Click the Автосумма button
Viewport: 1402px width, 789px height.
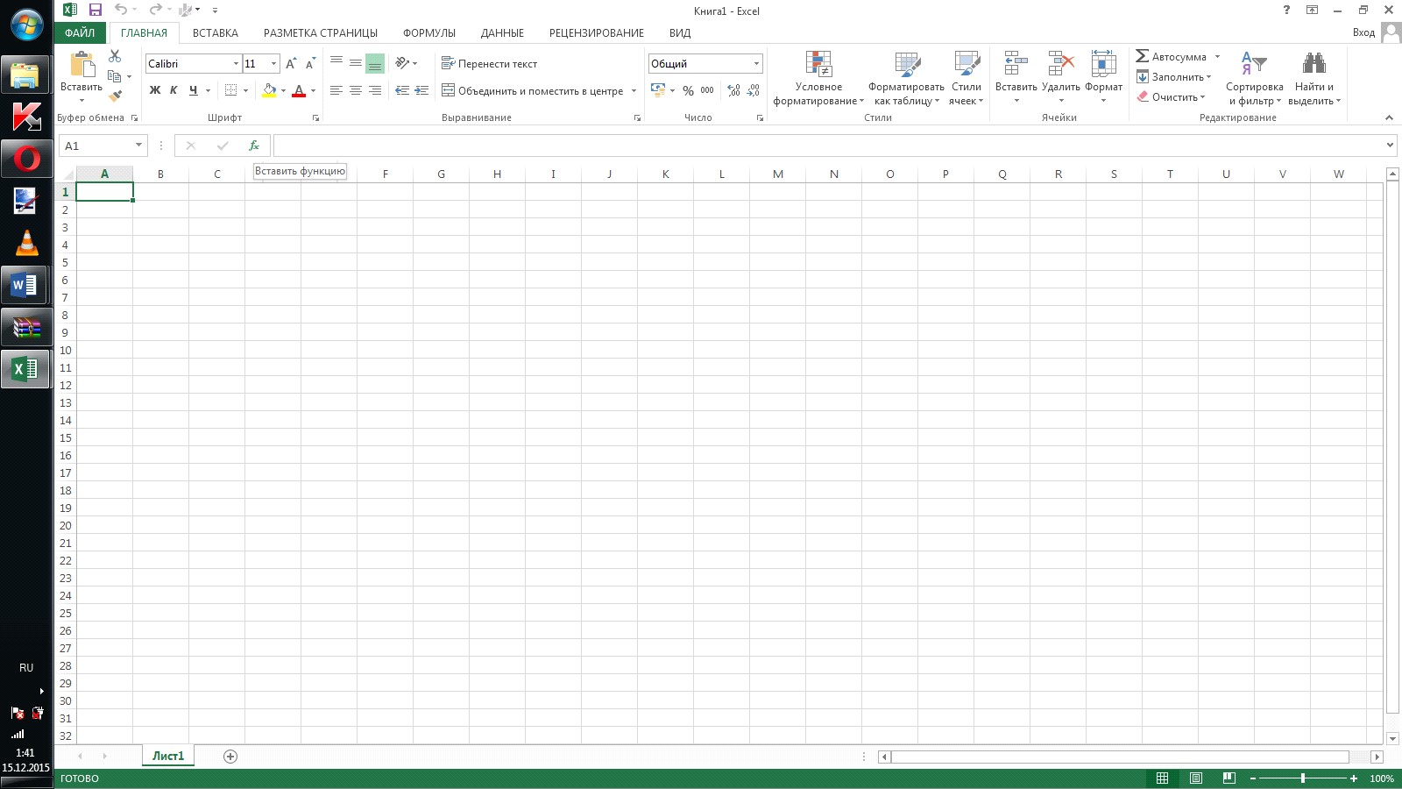click(x=1172, y=56)
